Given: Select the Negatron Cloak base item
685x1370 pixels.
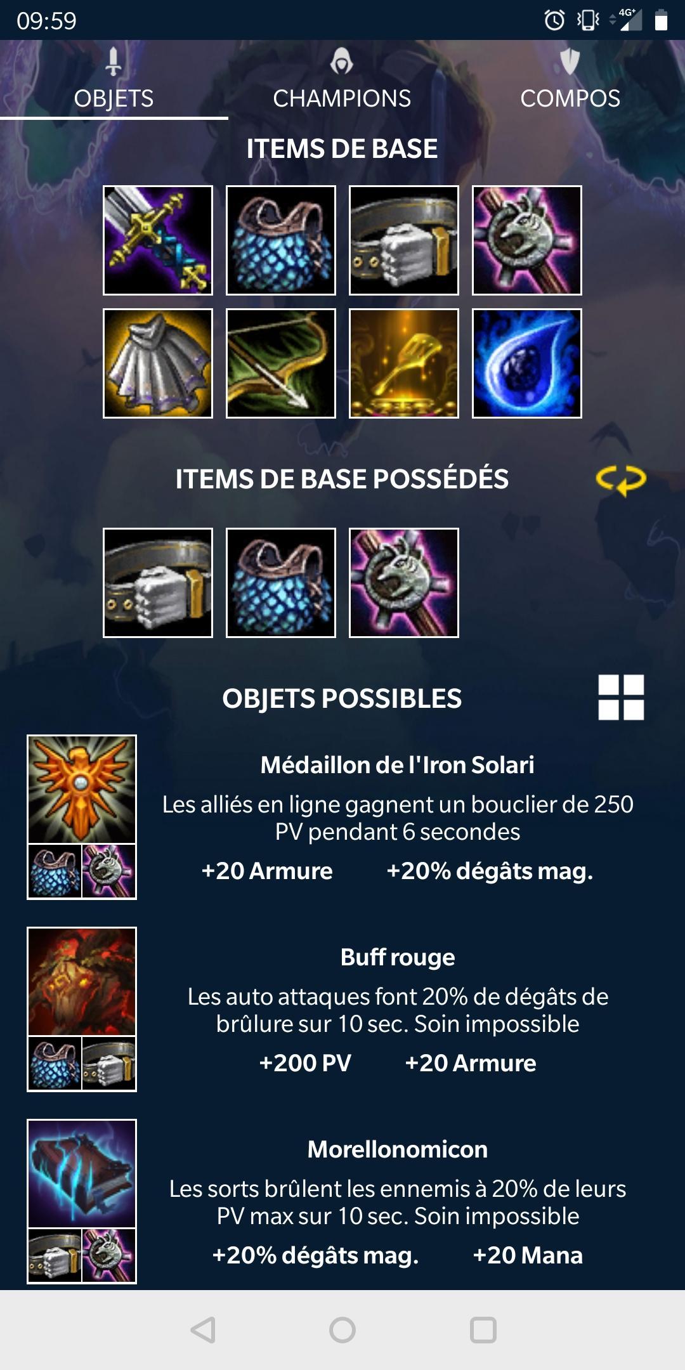Looking at the screenshot, I should coord(158,363).
